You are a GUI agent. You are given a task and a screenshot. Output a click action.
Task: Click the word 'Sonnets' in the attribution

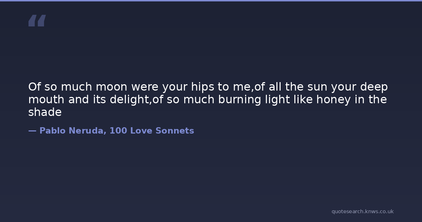[174, 131]
